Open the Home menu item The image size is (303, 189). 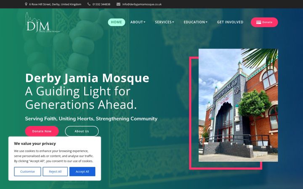click(117, 22)
